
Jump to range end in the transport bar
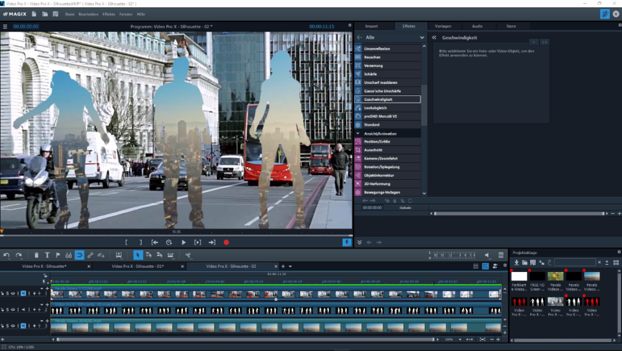pyautogui.click(x=212, y=242)
